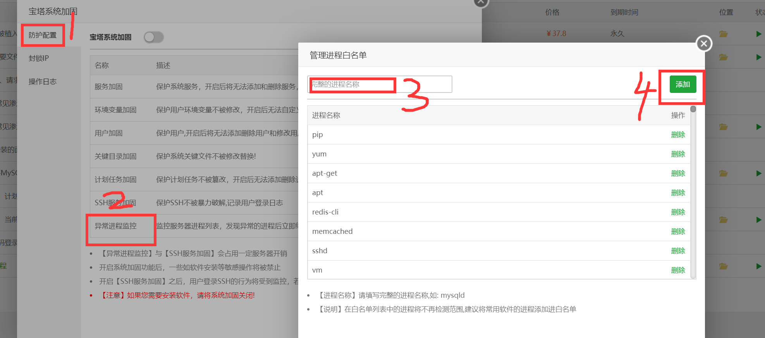Click the ¥37.8 price value
This screenshot has width=765, height=338.
point(556,34)
